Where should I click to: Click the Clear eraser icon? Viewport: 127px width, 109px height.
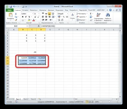point(91,20)
